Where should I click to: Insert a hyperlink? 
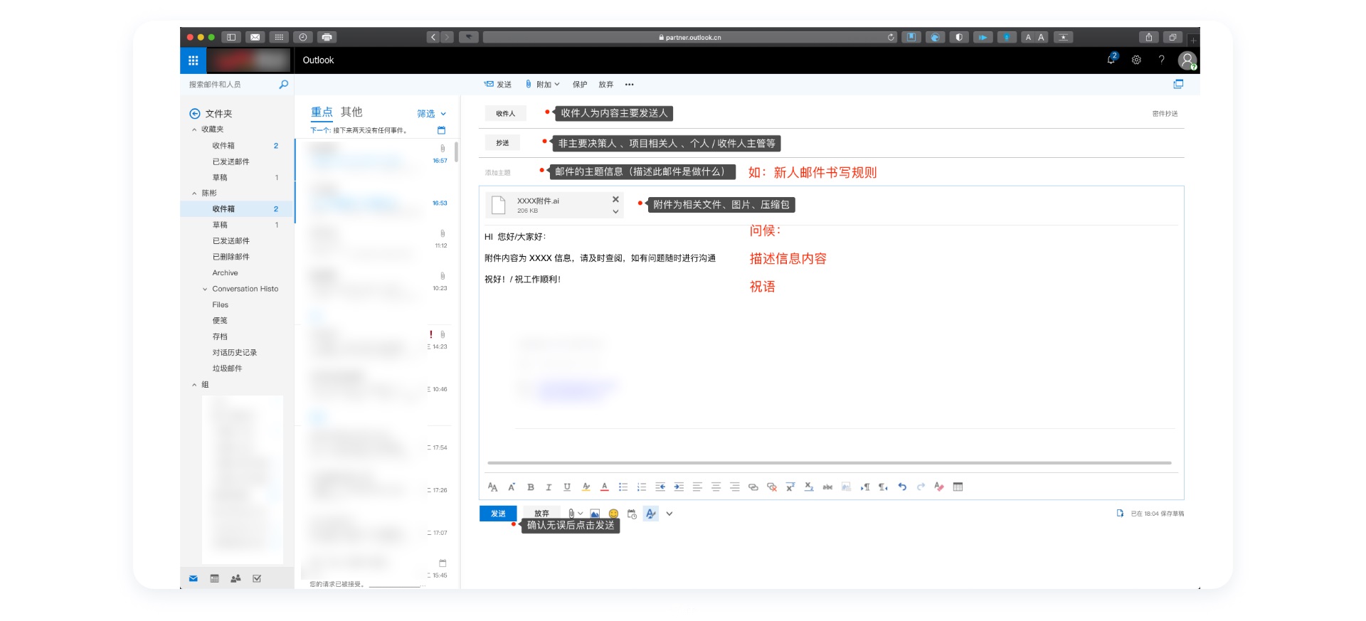[x=753, y=487]
